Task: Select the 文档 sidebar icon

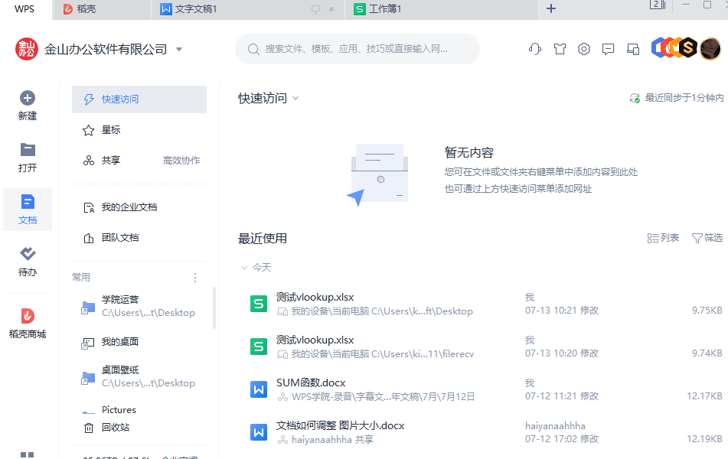Action: 28,203
